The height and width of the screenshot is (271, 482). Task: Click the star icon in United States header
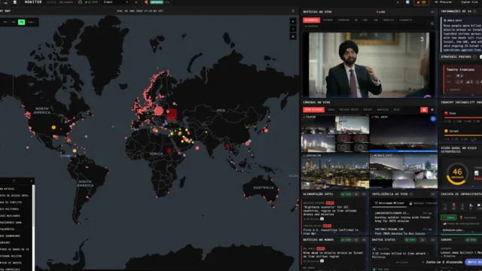coord(423,239)
